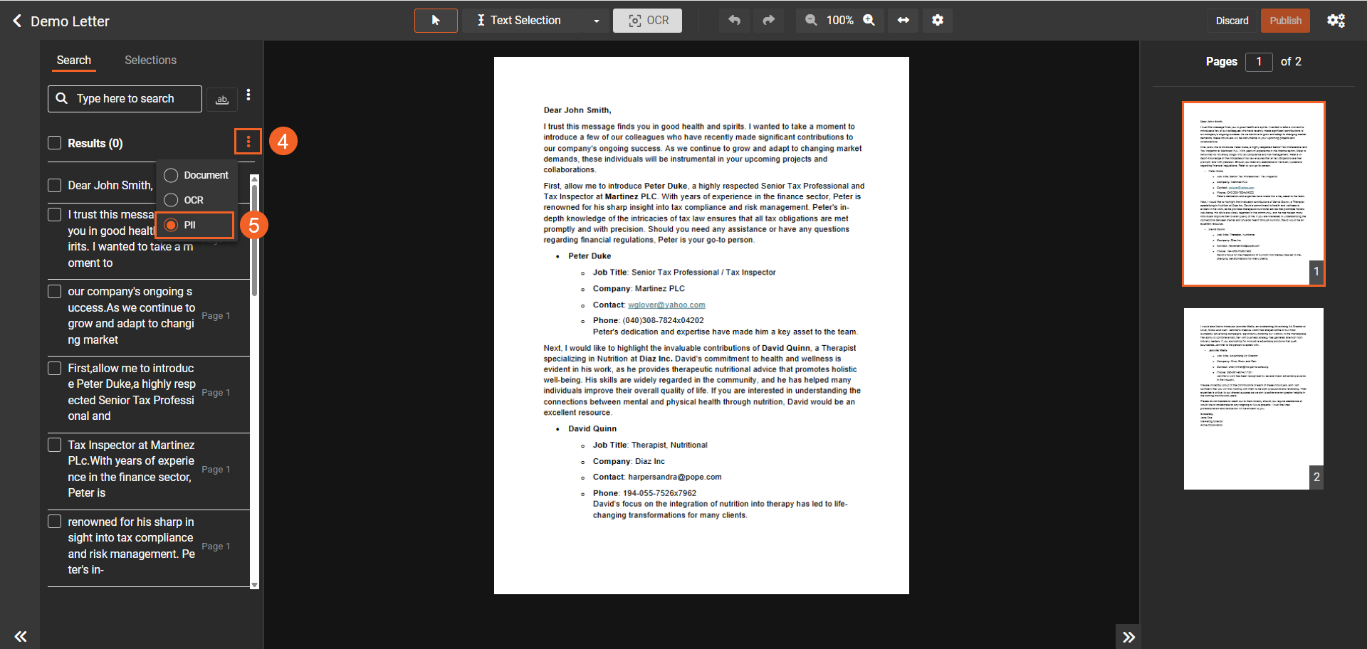Collapse the left search panel
This screenshot has width=1367, height=649.
click(x=21, y=636)
